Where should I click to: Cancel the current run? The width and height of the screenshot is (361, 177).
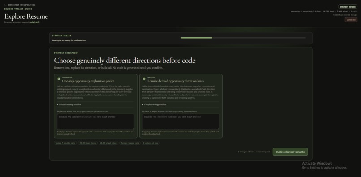click(351, 20)
